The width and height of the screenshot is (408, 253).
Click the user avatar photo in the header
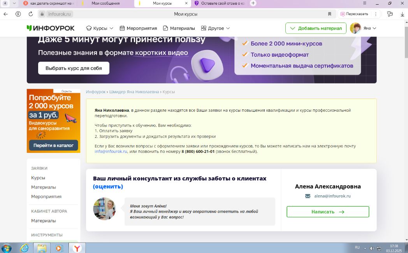point(355,28)
